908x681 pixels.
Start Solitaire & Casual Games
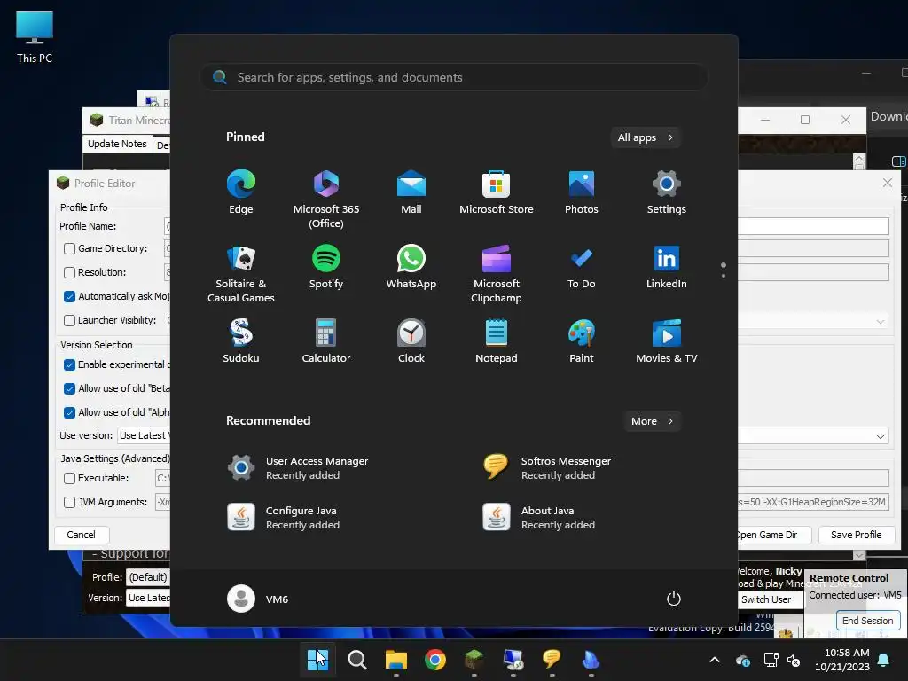point(241,274)
